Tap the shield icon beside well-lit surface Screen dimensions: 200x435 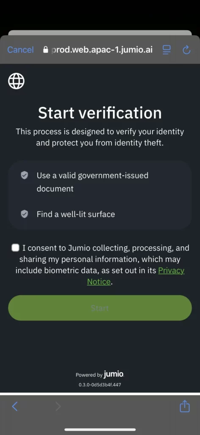[25, 214]
